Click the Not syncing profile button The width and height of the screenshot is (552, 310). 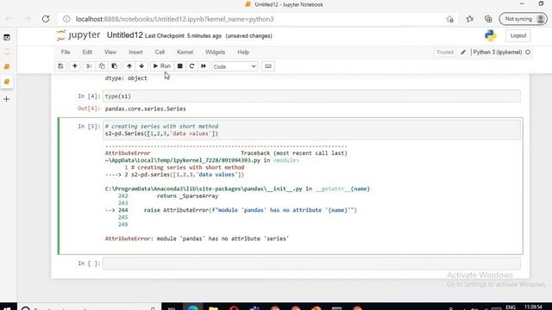(524, 19)
